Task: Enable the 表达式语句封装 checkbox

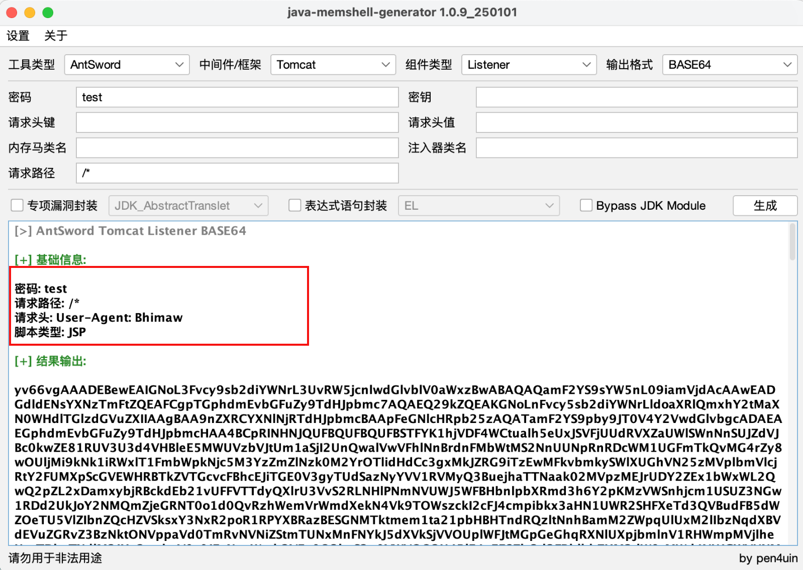Action: 295,205
